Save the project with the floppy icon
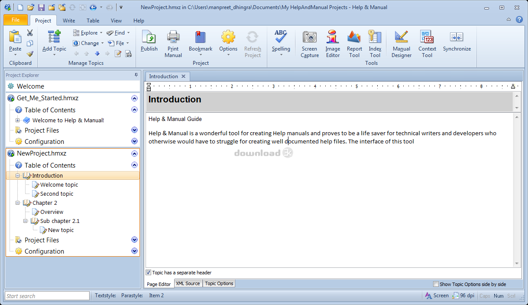The image size is (528, 305). coord(41,7)
